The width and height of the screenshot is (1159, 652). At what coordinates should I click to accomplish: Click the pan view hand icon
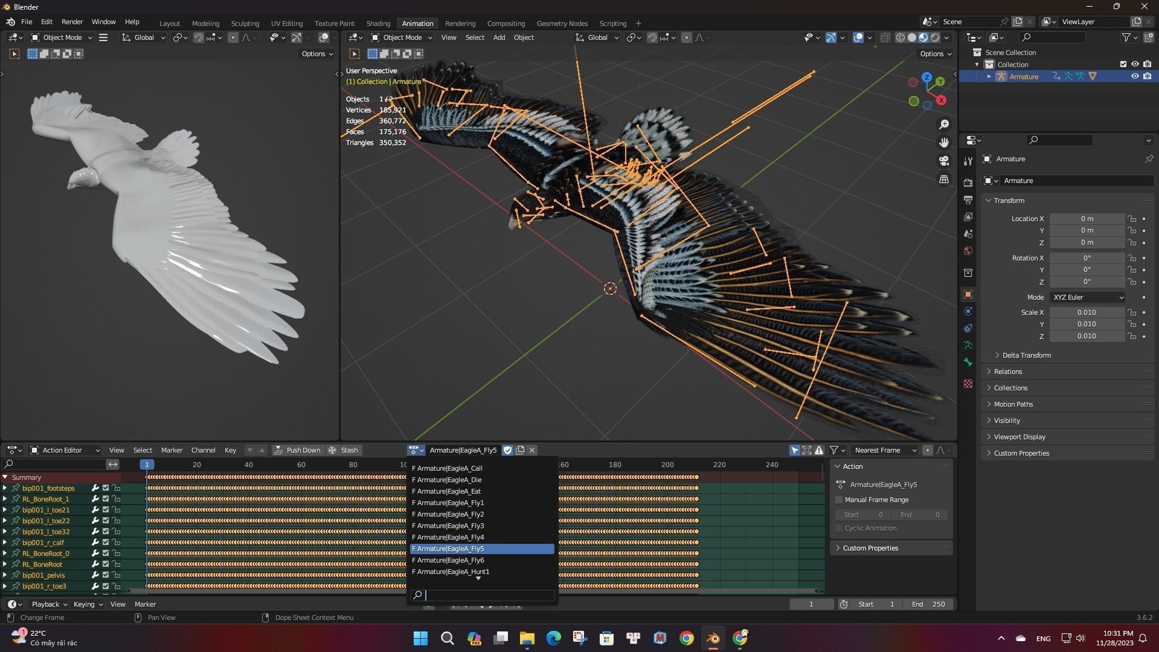(x=944, y=143)
